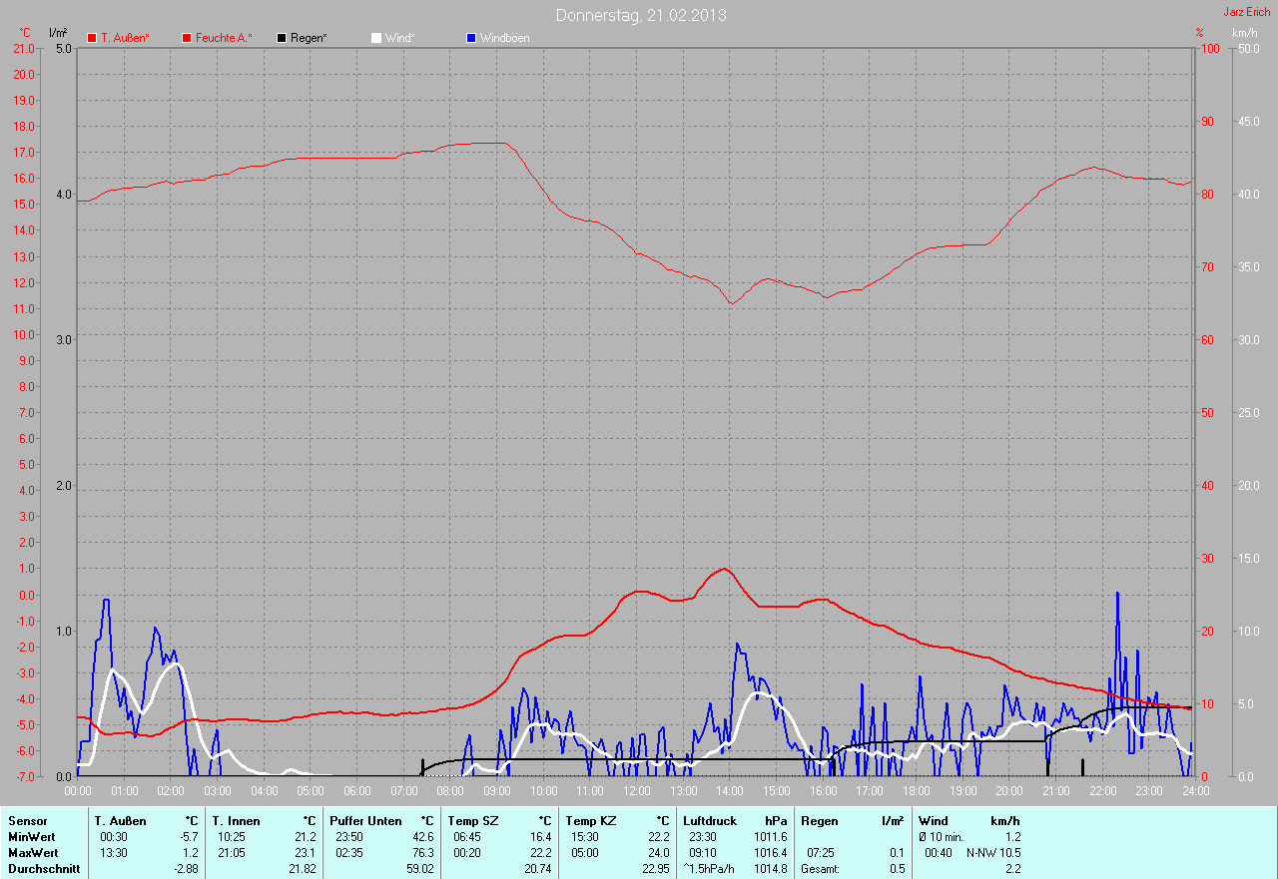
Task: Click the 'Temp SZ' column header
Action: (x=473, y=821)
